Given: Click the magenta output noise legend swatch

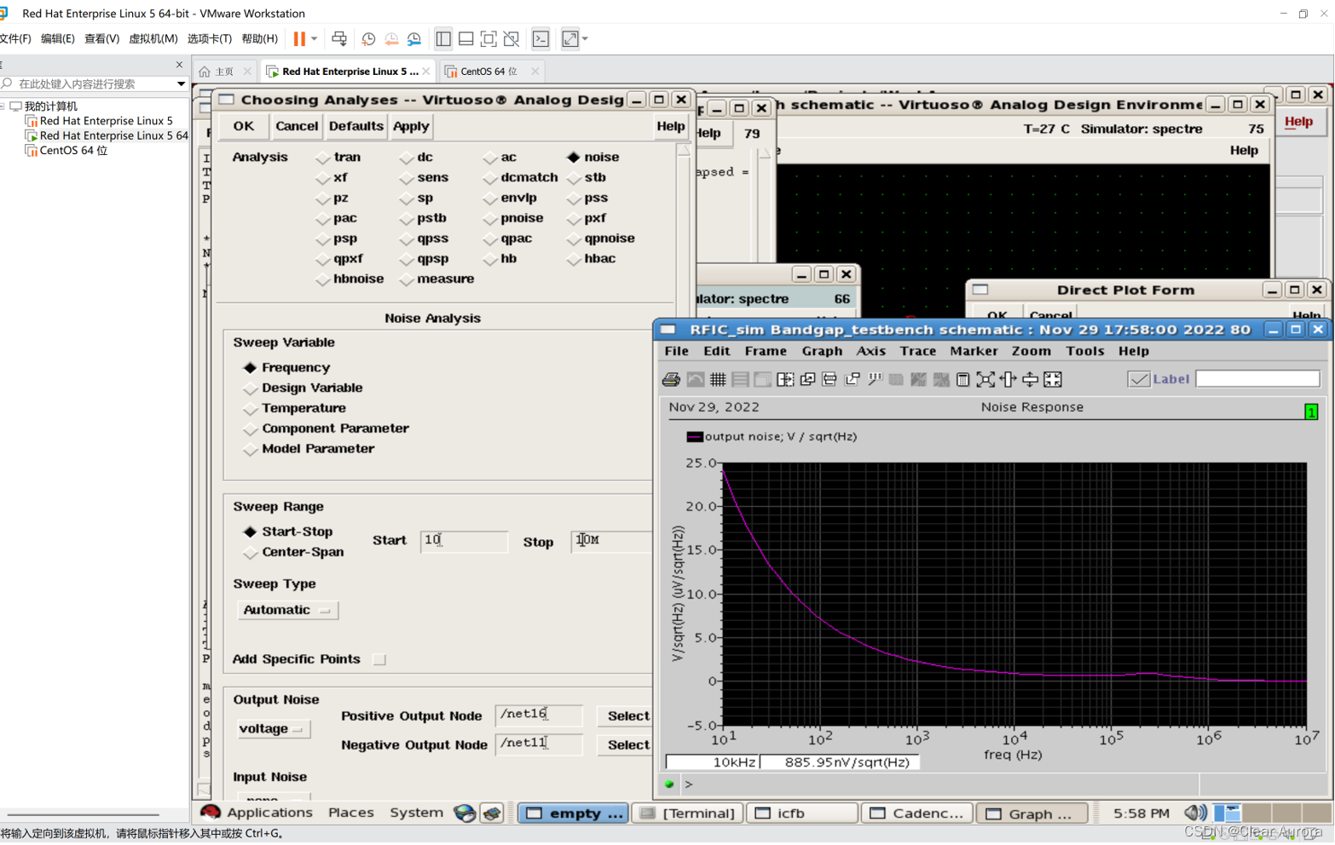Looking at the screenshot, I should pos(695,437).
